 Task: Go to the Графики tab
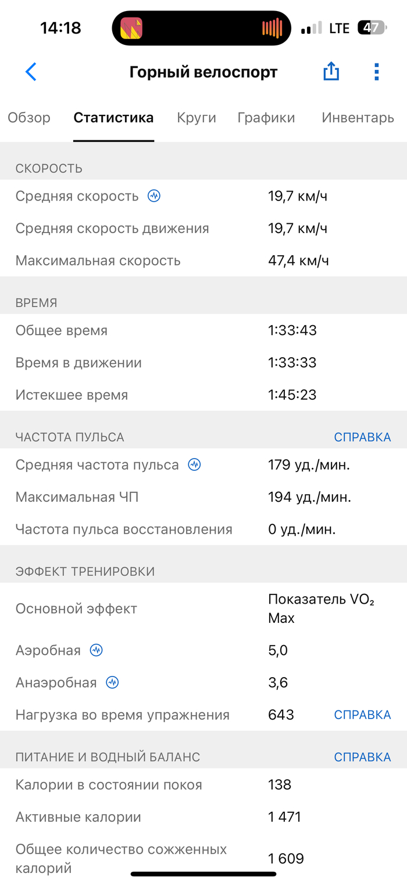pyautogui.click(x=266, y=118)
